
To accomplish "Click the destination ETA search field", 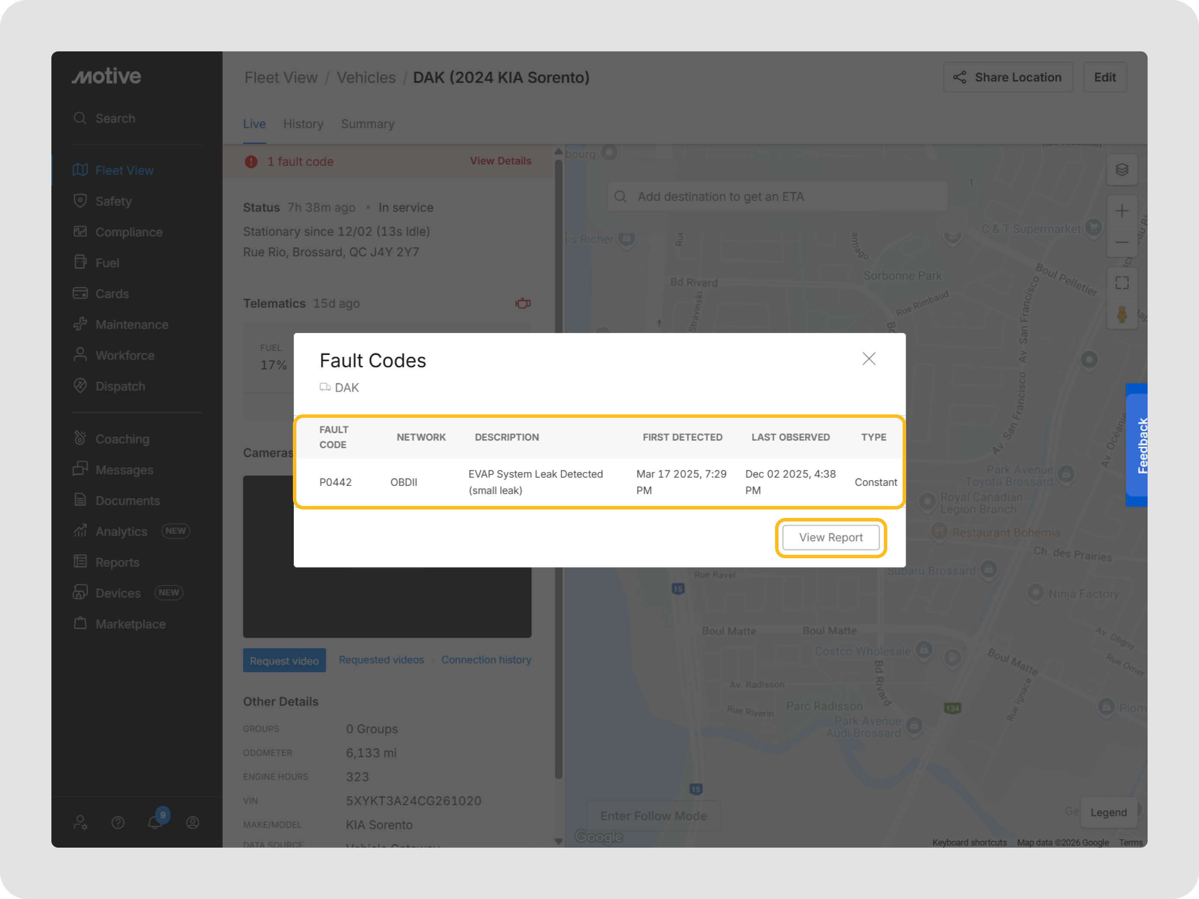I will click(x=777, y=196).
